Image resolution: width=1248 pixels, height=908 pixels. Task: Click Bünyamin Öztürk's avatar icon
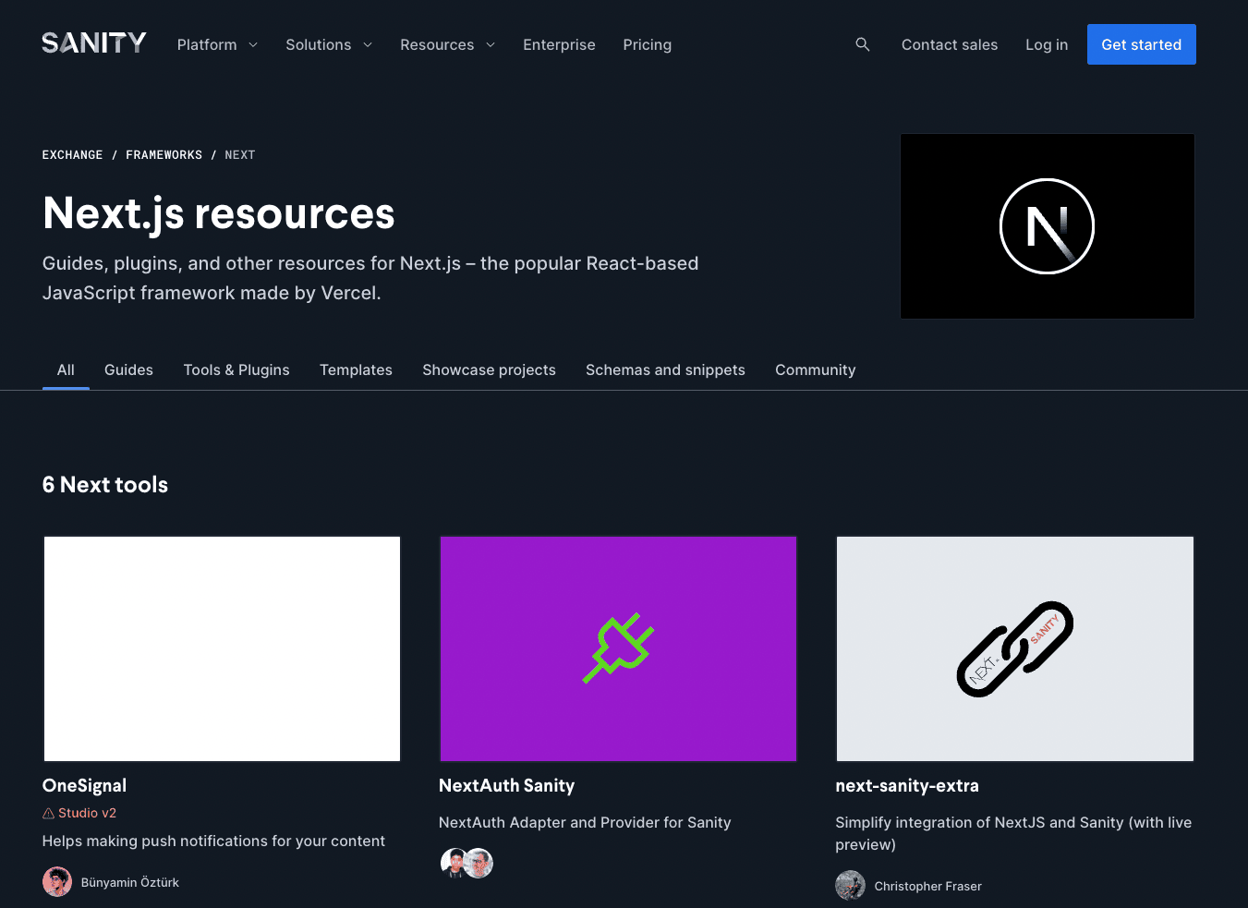[56, 881]
